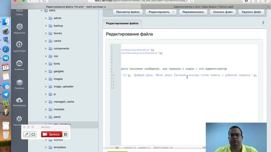This screenshot has height=152, width=271.
Task: Switch to init.php editing browser tab
Action: [76, 7]
